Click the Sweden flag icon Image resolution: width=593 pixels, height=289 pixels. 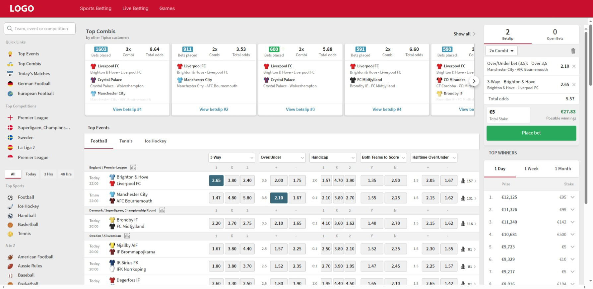pyautogui.click(x=10, y=138)
